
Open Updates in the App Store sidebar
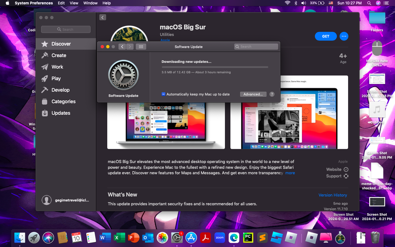[x=66, y=113]
